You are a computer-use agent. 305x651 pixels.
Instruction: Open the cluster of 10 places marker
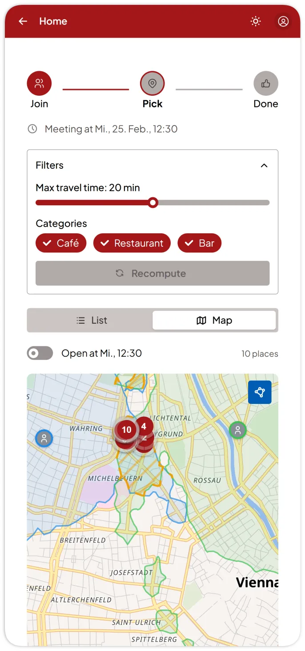(x=126, y=430)
